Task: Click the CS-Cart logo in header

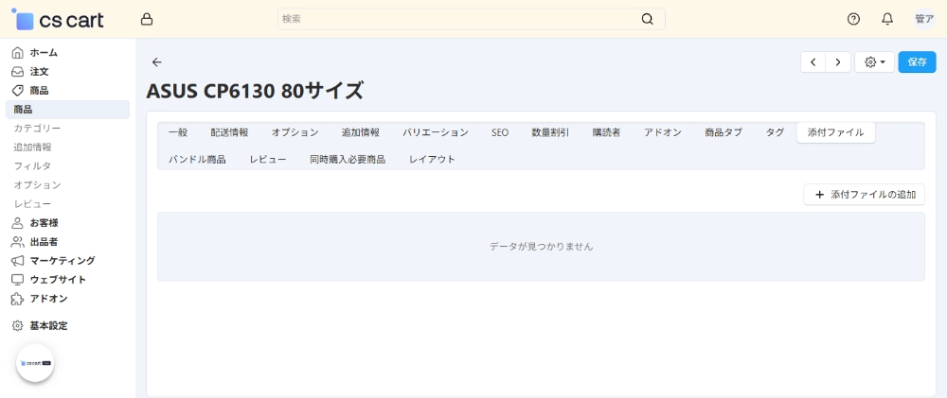Action: (59, 19)
